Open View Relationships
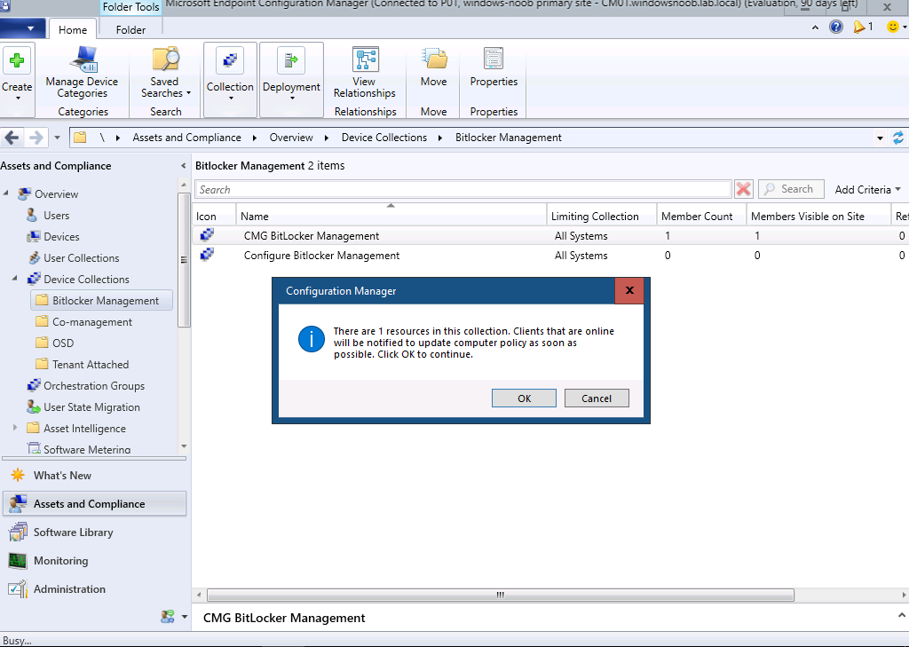The height and width of the screenshot is (647, 909). click(x=365, y=73)
